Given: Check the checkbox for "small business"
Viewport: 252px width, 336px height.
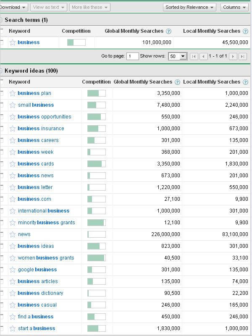Looking at the screenshot, I should coord(2,105).
